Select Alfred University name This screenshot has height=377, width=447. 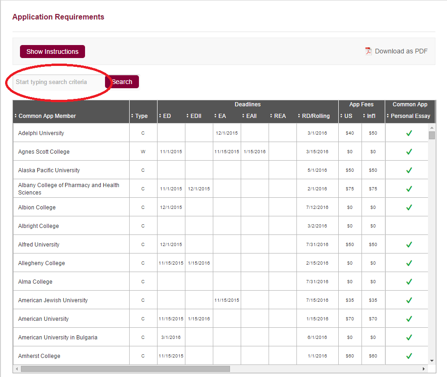(x=39, y=245)
